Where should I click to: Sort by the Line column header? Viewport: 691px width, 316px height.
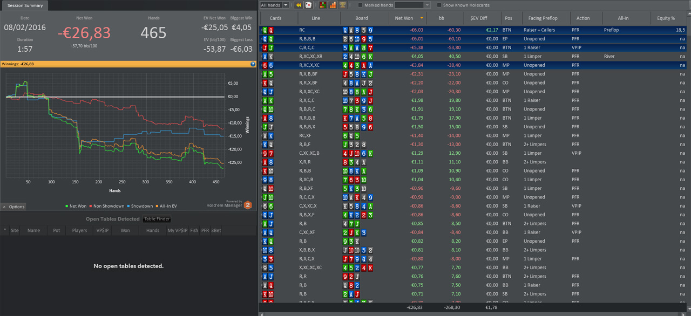point(319,18)
